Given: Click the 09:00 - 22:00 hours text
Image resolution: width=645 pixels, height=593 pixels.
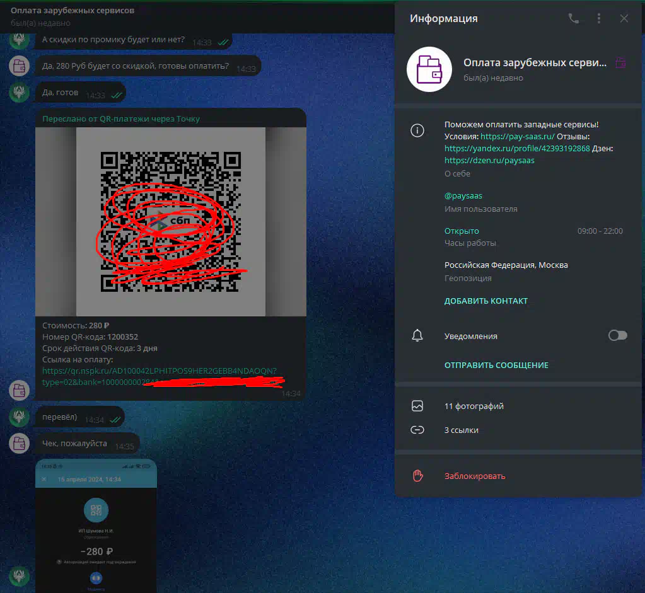Looking at the screenshot, I should click(600, 231).
